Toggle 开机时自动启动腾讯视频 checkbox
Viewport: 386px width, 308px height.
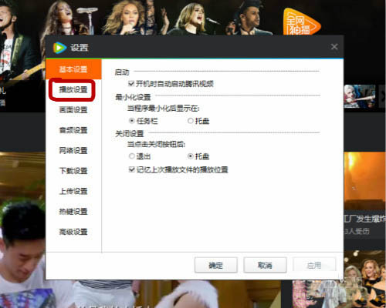[x=131, y=83]
